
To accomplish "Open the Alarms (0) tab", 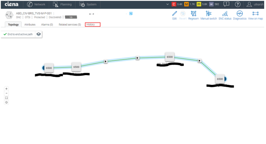I will point(47,25).
